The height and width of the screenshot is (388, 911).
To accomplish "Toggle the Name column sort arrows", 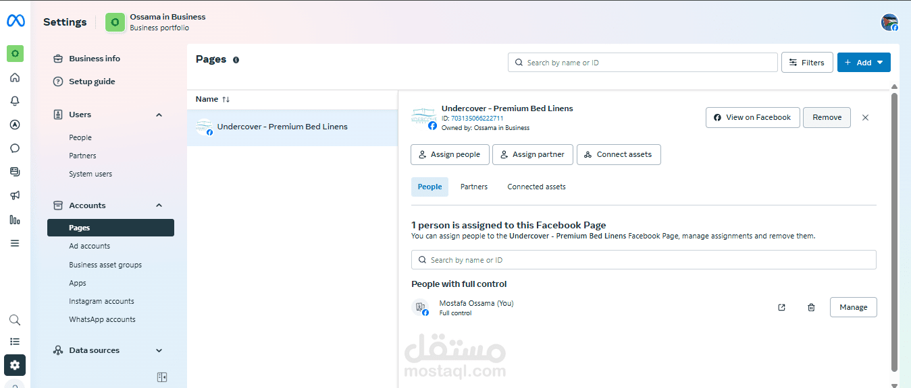I will pyautogui.click(x=226, y=100).
